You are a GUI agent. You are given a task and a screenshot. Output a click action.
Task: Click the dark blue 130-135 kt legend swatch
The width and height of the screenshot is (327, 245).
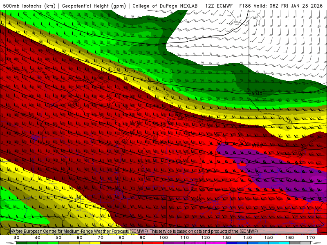pyautogui.click(x=232, y=243)
